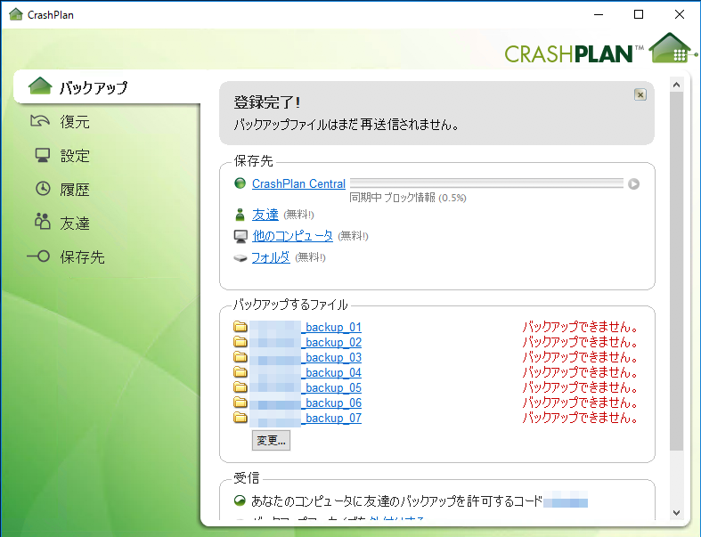Viewport: 701px width, 537px height.
Task: Open the backup_06 folder link
Action: [333, 403]
